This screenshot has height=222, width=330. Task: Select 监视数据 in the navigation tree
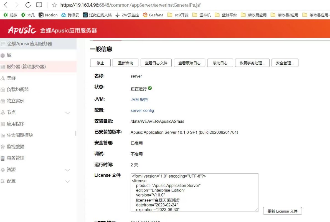point(16,147)
